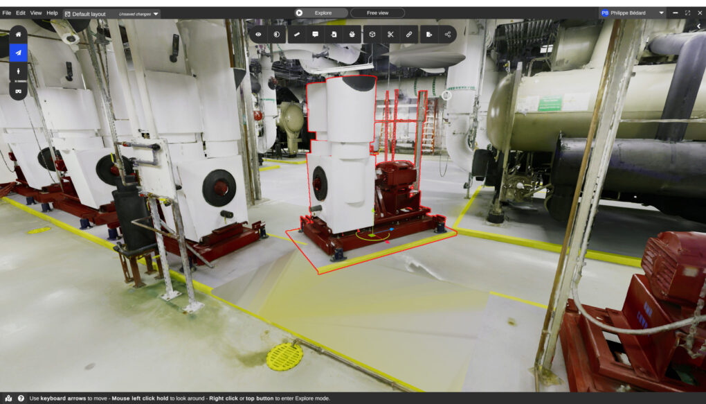Switch to walk mode person icon

(18, 71)
